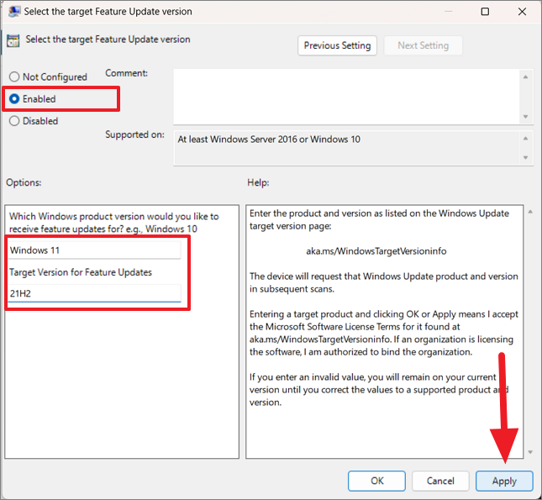Click the 'Which Windows product version' prompt text
The width and height of the screenshot is (542, 500).
(x=114, y=223)
